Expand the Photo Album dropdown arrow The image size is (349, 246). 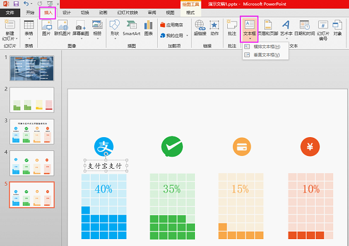click(x=97, y=38)
